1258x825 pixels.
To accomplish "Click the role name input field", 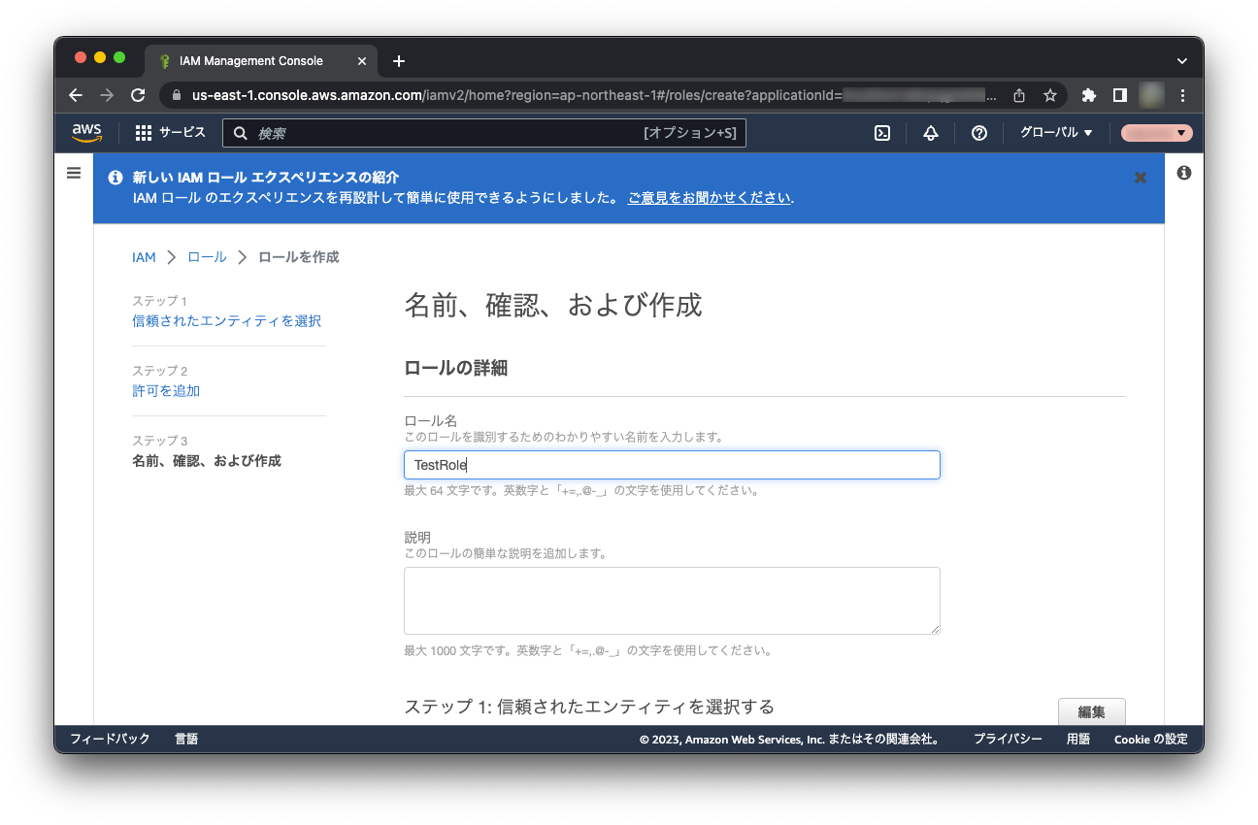I will click(671, 465).
